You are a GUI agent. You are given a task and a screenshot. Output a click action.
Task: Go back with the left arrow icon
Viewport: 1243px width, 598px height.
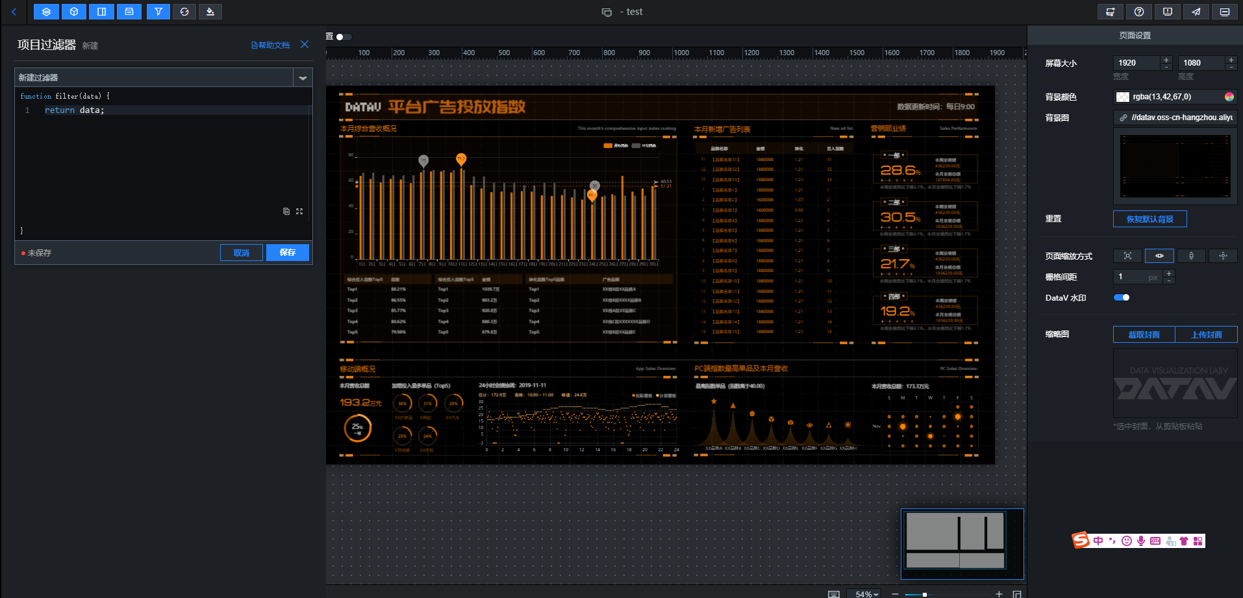coord(14,12)
